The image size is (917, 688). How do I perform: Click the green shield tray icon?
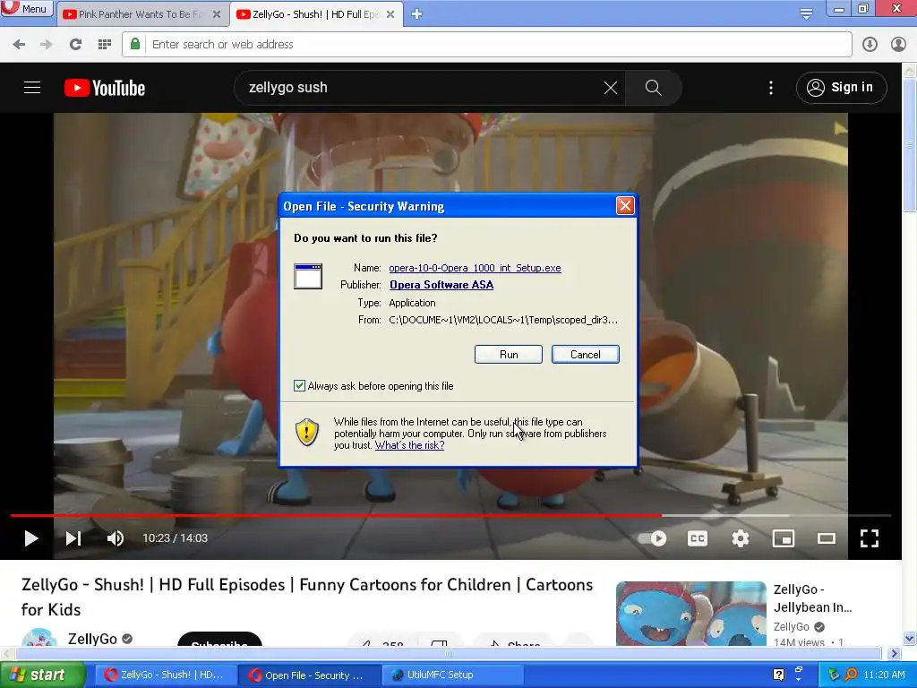click(x=834, y=675)
